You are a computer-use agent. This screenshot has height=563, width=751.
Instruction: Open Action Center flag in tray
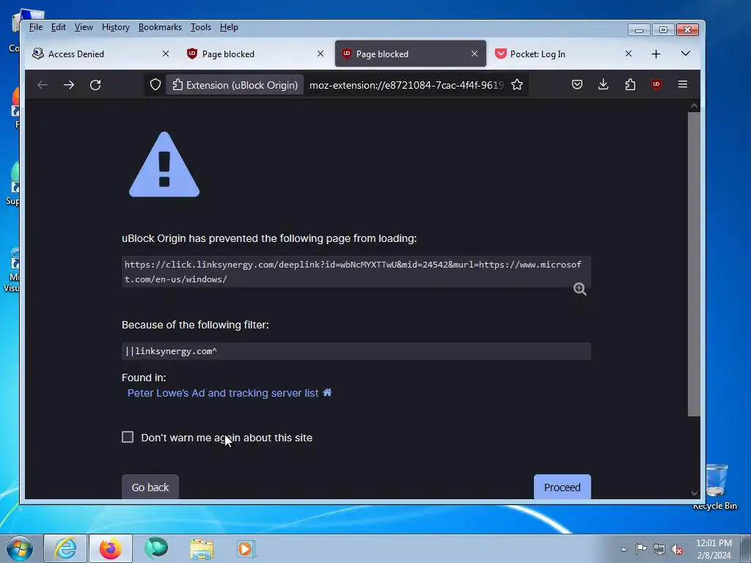641,549
